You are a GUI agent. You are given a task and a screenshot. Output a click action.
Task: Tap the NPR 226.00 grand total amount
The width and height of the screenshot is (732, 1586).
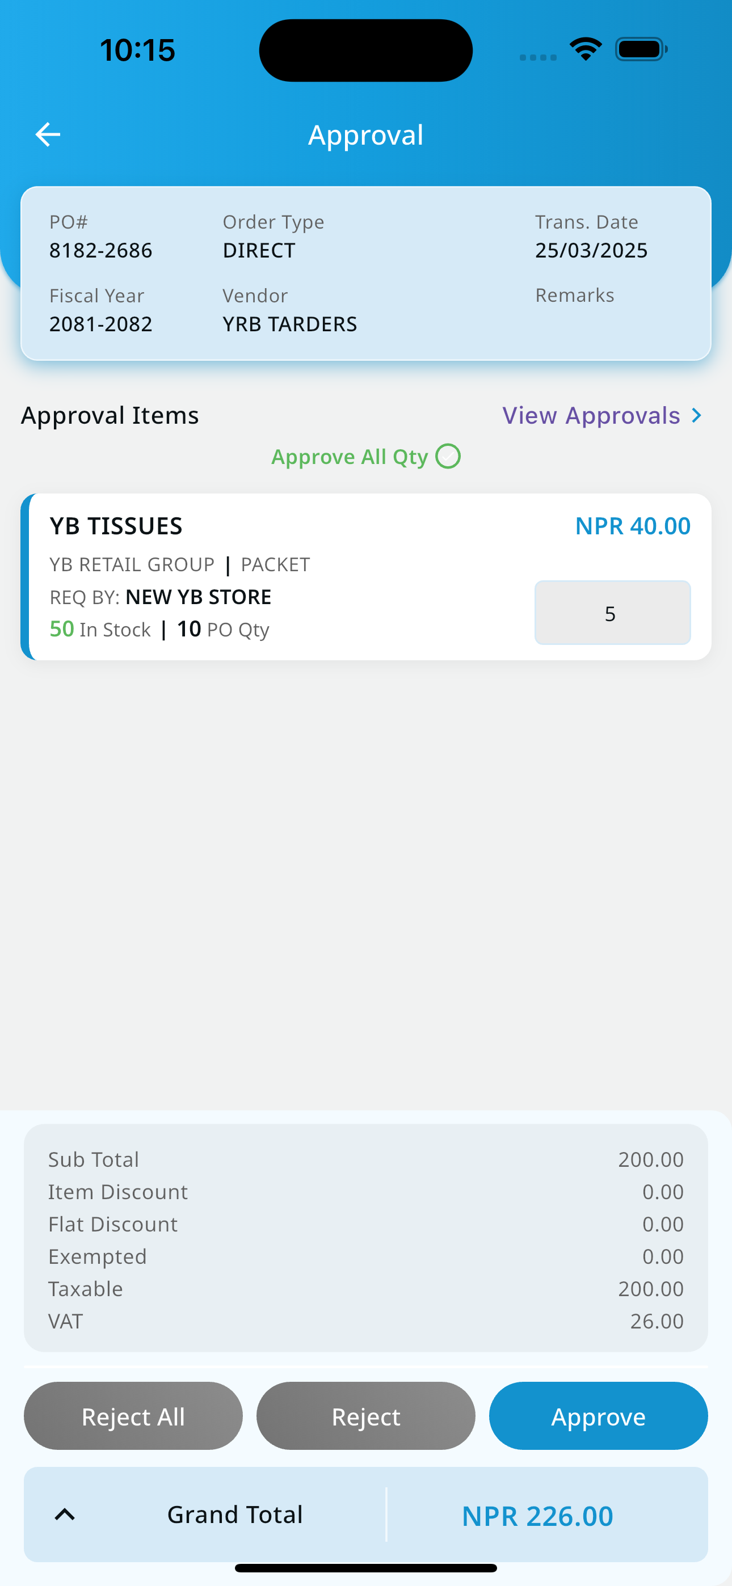click(537, 1515)
